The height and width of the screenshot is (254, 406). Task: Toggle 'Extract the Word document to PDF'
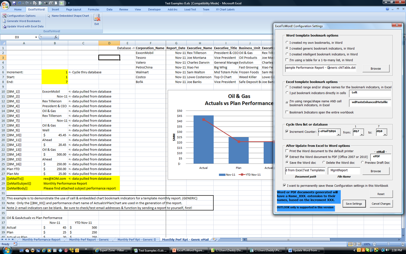point(287,157)
